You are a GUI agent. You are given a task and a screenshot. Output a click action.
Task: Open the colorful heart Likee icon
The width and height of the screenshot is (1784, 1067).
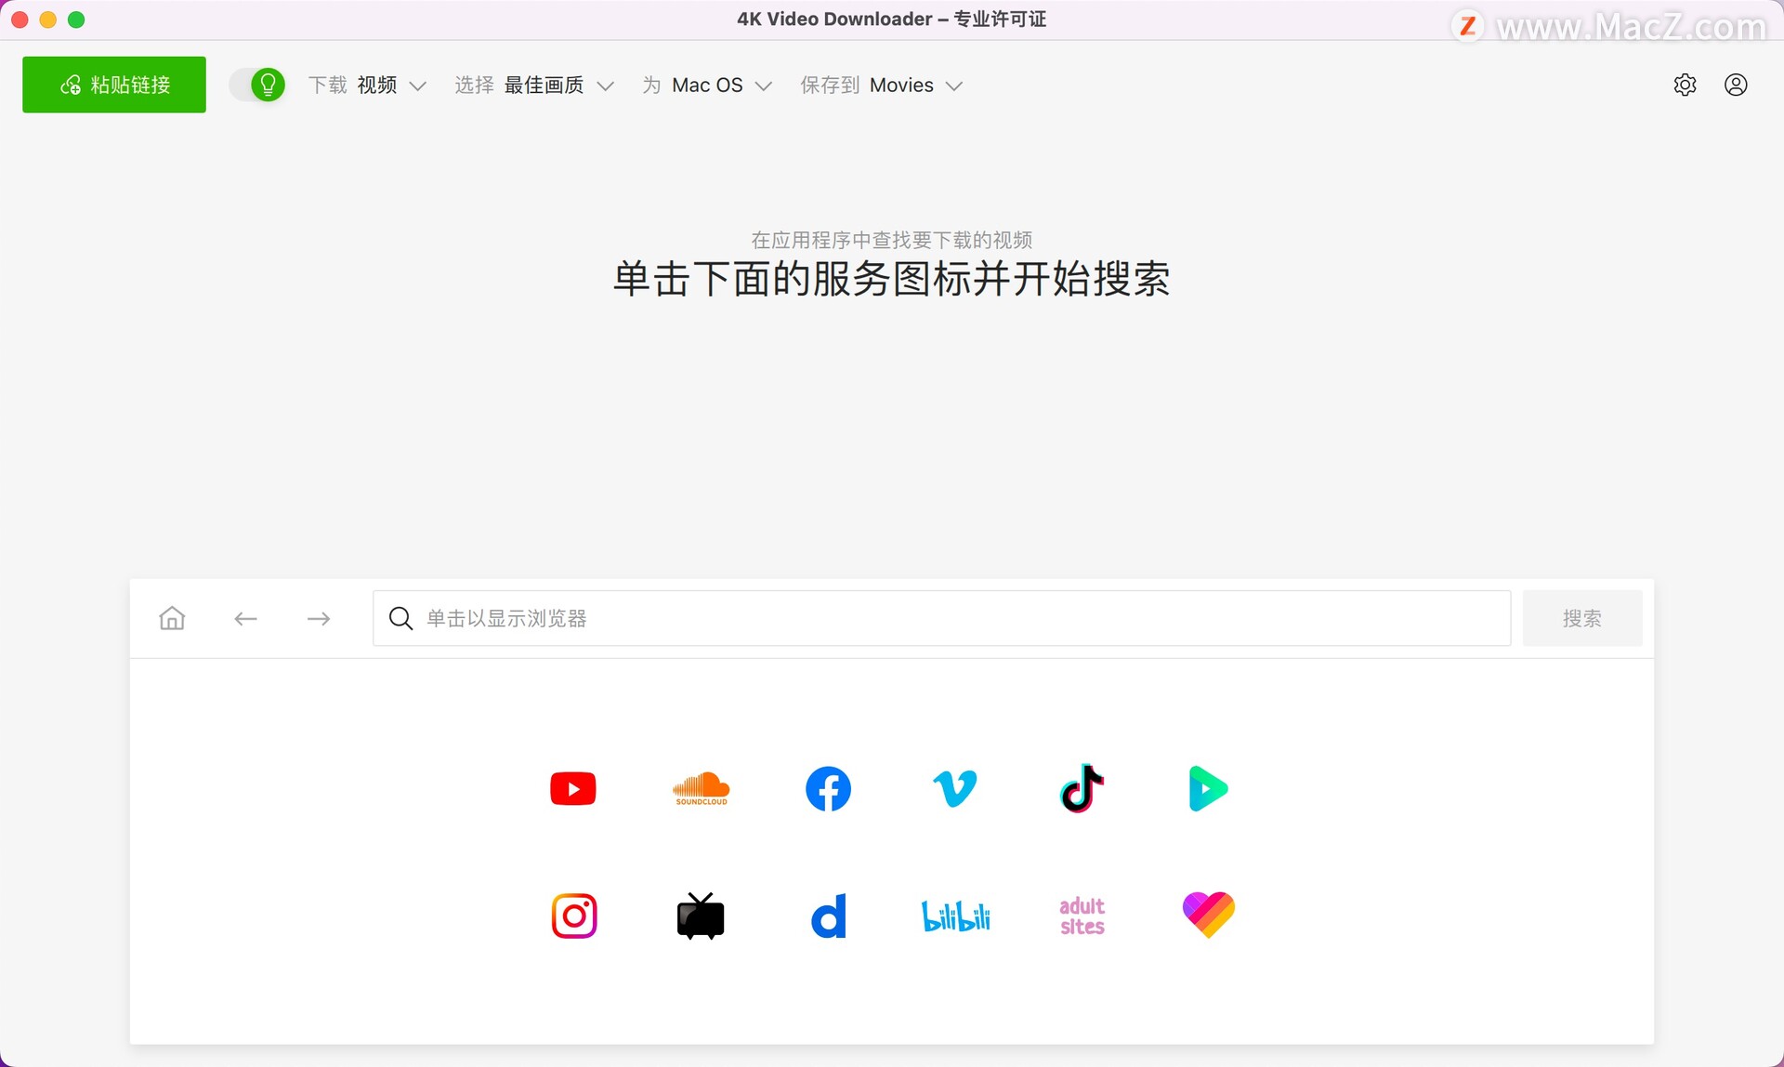pyautogui.click(x=1208, y=916)
